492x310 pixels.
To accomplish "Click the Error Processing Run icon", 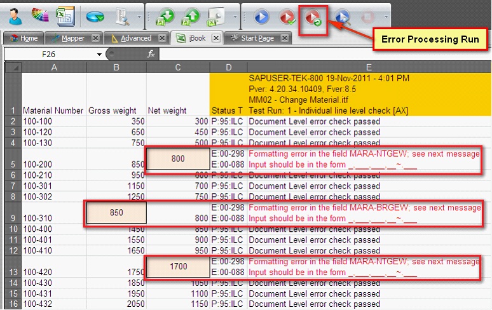I will click(x=313, y=16).
